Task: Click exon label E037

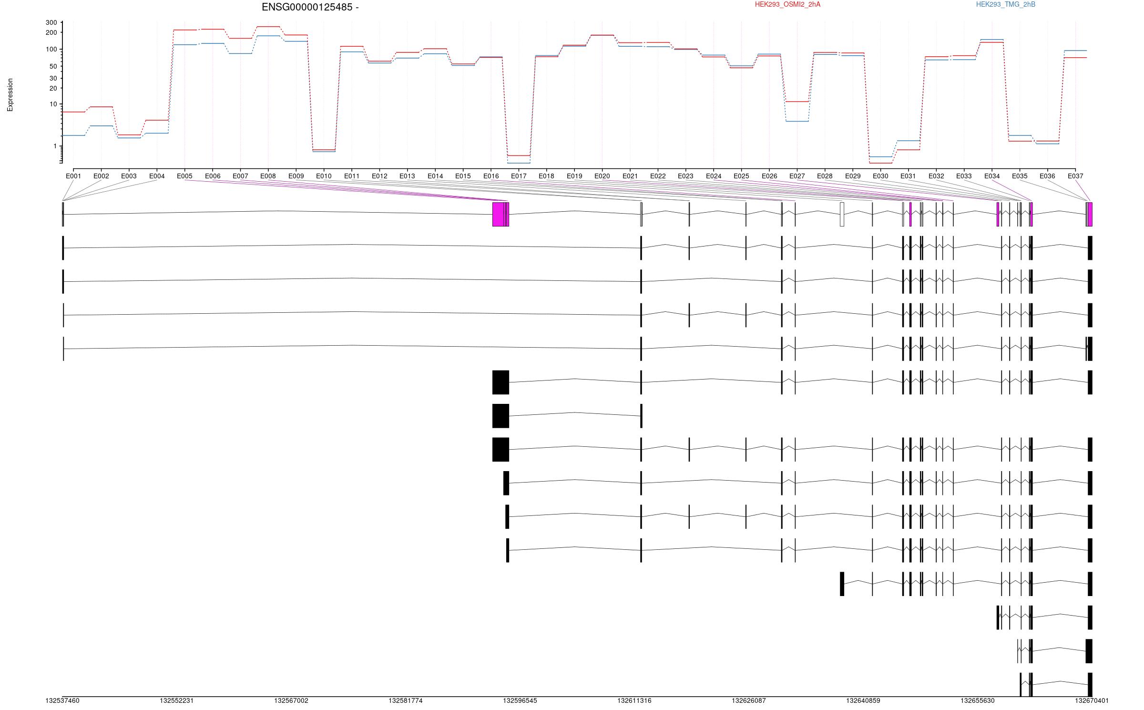Action: pos(1075,176)
